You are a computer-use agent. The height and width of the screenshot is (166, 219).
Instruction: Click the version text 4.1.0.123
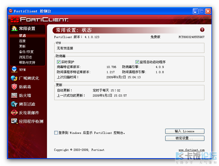tap(92, 37)
